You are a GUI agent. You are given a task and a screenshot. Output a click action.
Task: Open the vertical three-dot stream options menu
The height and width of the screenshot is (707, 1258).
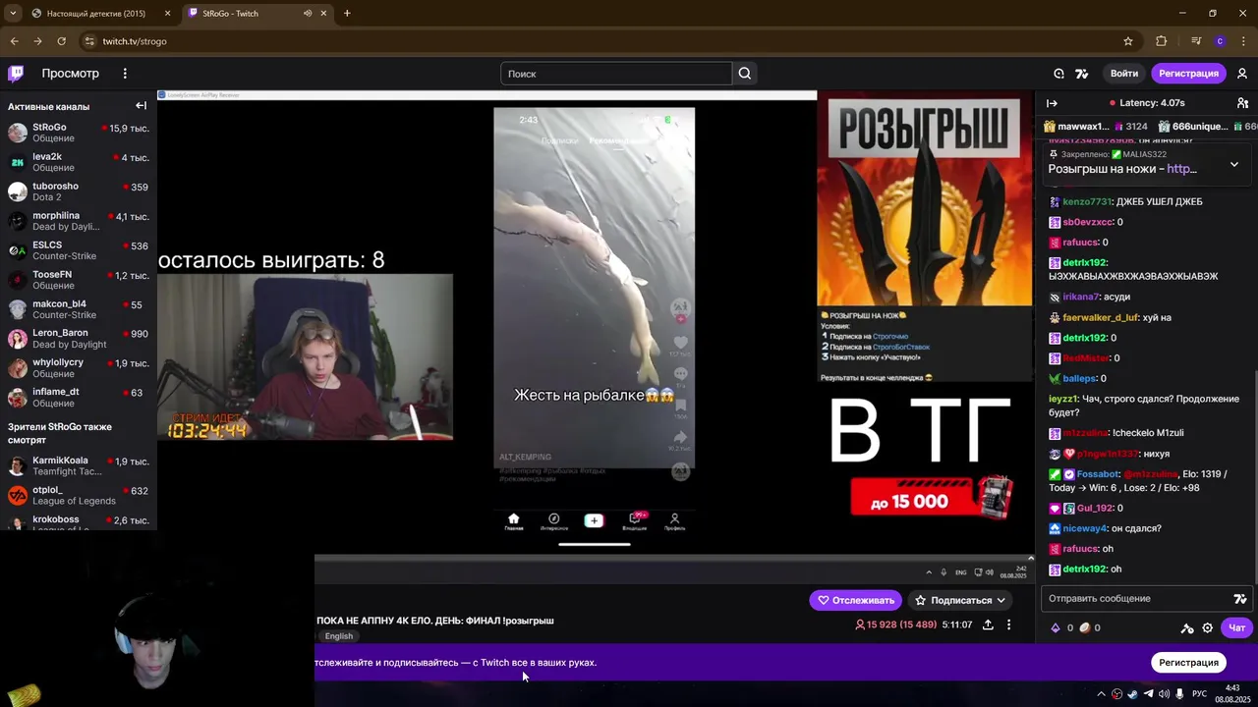coord(1008,625)
